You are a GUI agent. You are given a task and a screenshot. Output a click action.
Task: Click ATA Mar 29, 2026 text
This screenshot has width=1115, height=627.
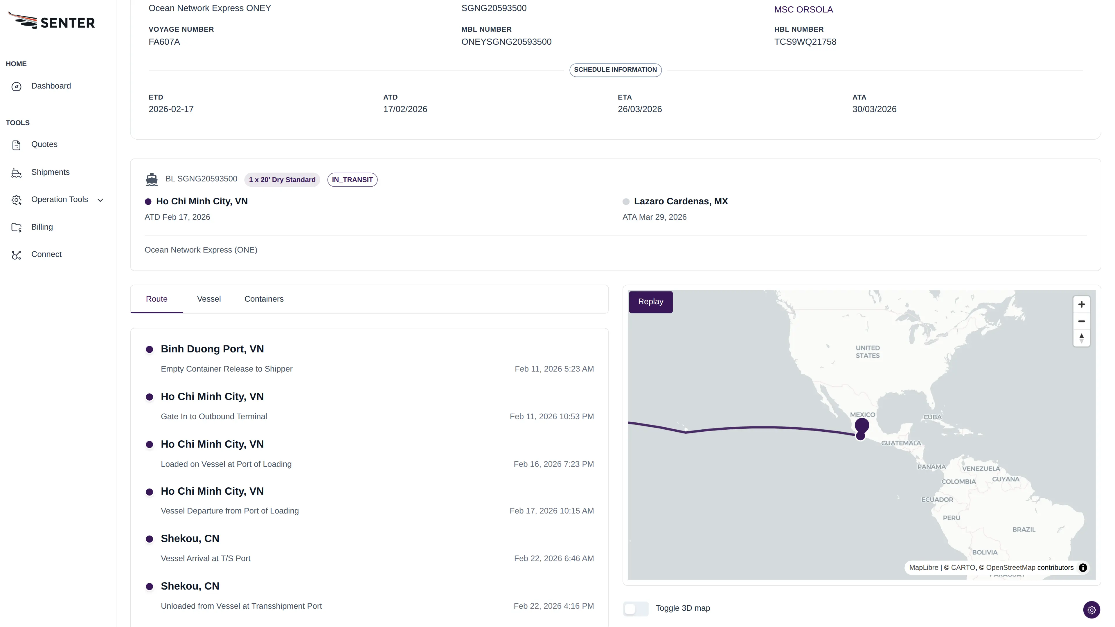[x=654, y=217]
